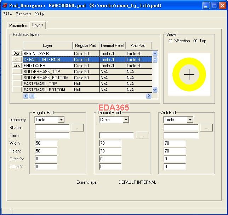Click the Anti Pad Shape field
This screenshot has height=215, width=228.
click(181, 128)
